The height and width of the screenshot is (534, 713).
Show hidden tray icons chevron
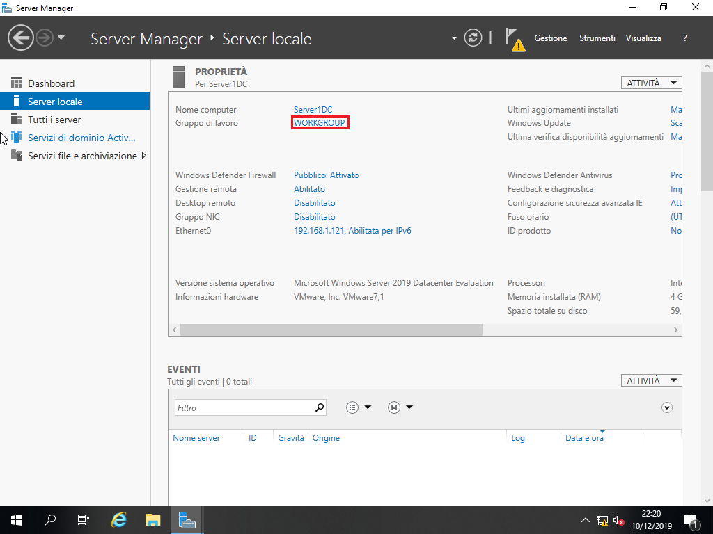(x=585, y=520)
